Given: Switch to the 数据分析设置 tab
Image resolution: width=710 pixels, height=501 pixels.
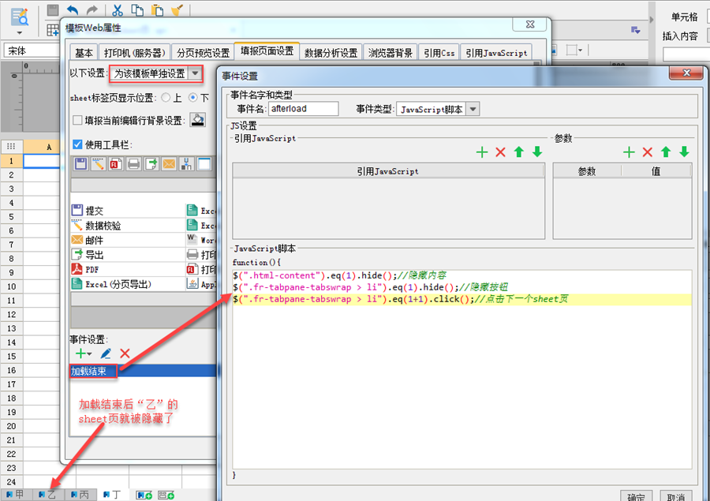Looking at the screenshot, I should (331, 53).
